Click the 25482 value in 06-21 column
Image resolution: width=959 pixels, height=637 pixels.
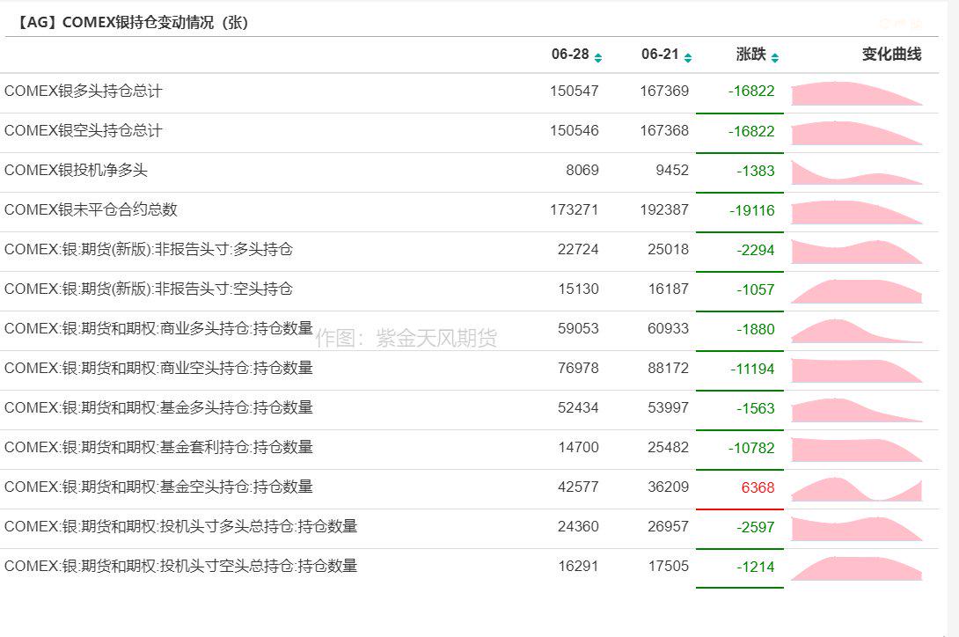[668, 447]
